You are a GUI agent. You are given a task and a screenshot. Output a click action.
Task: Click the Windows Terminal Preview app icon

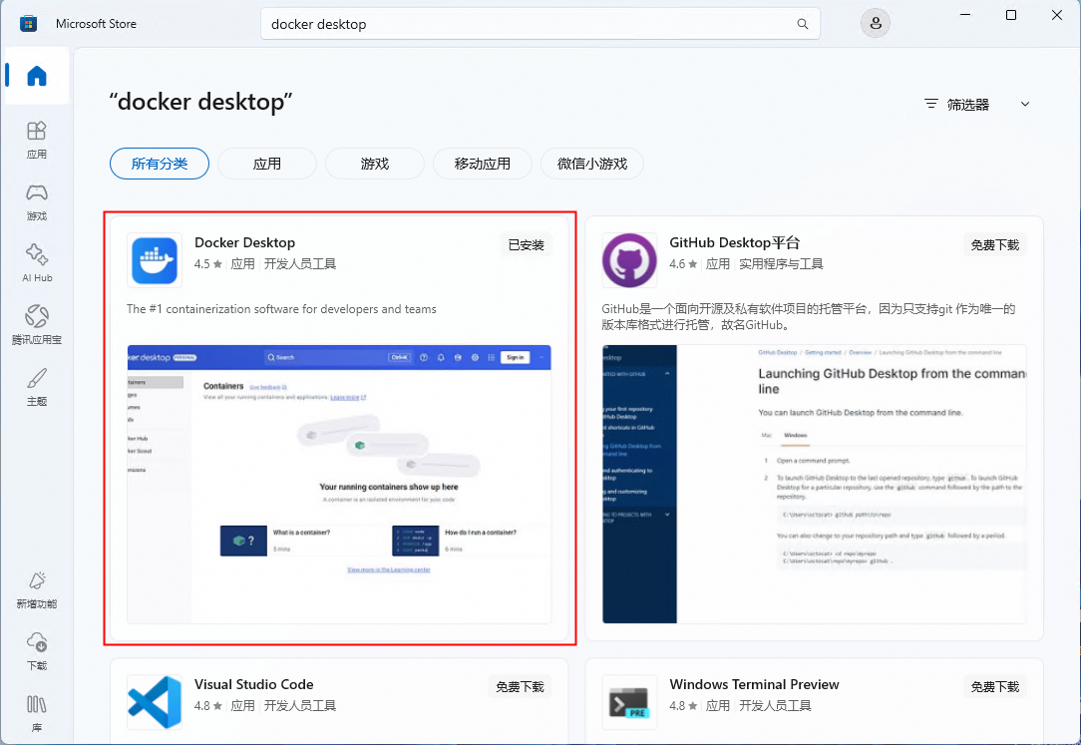tap(628, 702)
